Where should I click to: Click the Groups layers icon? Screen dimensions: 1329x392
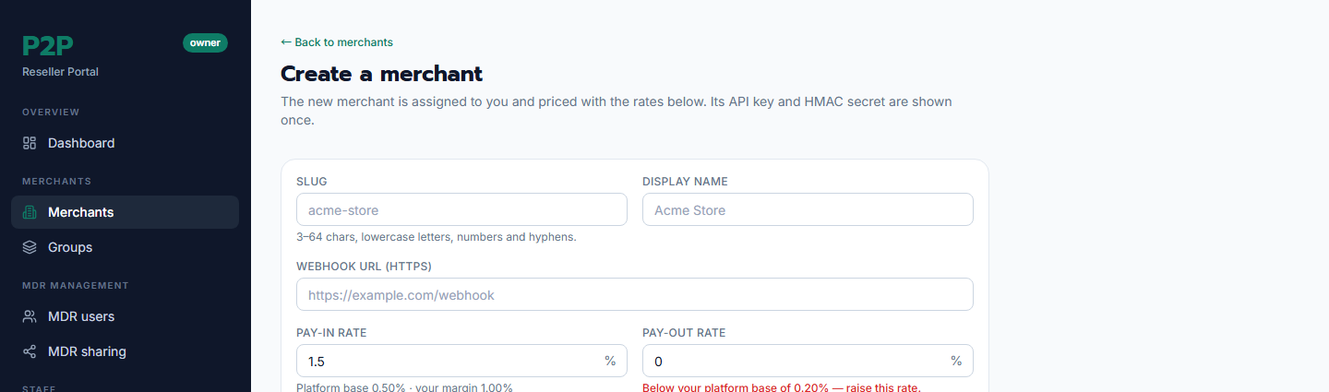30,247
